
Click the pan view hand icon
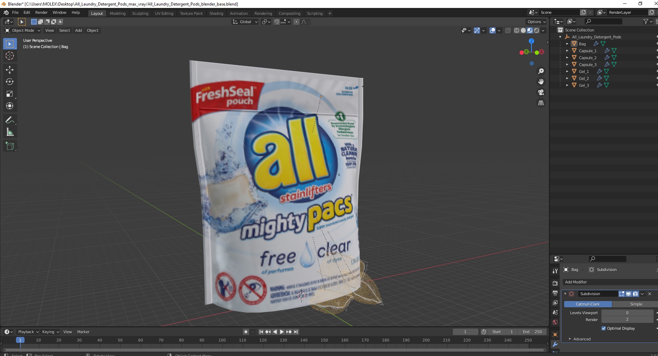tap(541, 82)
